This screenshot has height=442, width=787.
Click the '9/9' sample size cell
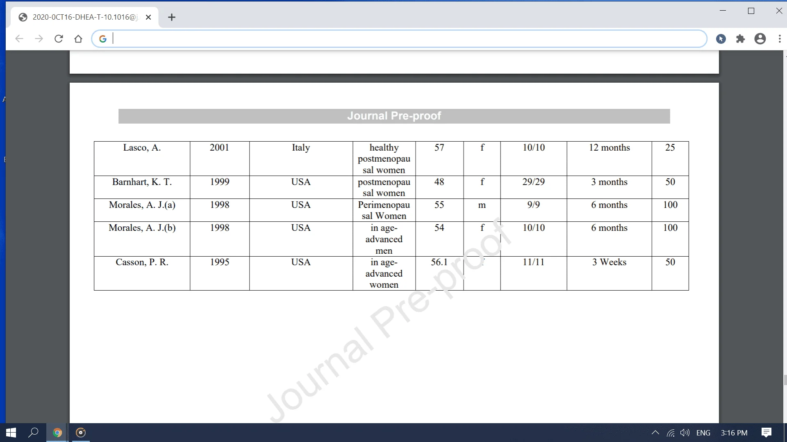coord(534,210)
